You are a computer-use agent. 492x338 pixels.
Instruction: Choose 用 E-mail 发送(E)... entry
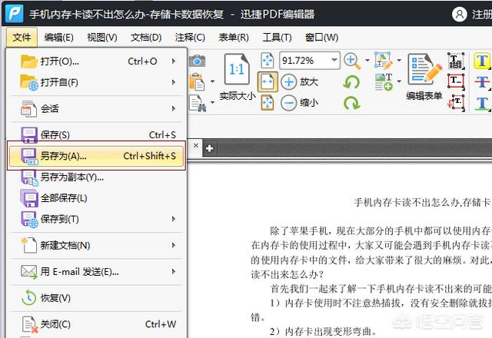97,271
